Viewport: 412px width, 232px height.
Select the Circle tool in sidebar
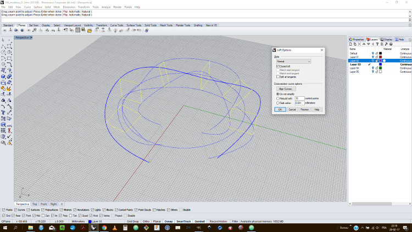tap(3, 52)
